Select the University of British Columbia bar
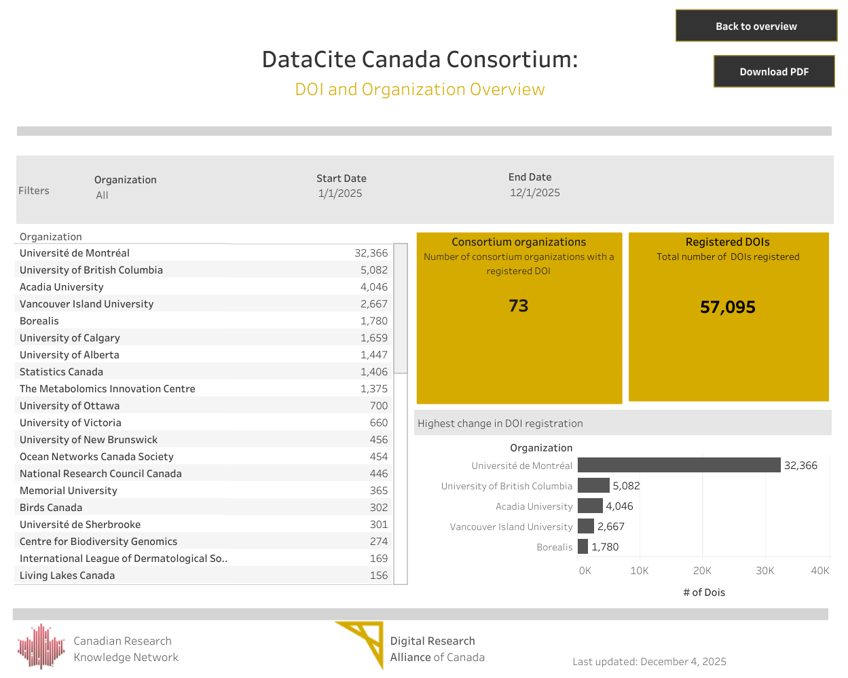This screenshot has height=678, width=848. pos(593,486)
